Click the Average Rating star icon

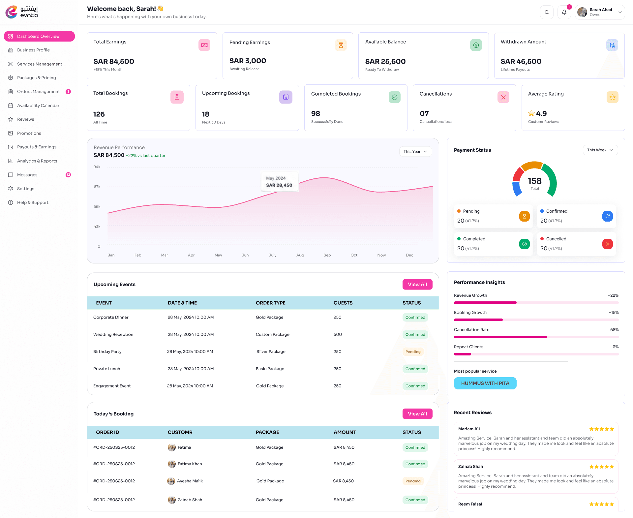(x=612, y=97)
